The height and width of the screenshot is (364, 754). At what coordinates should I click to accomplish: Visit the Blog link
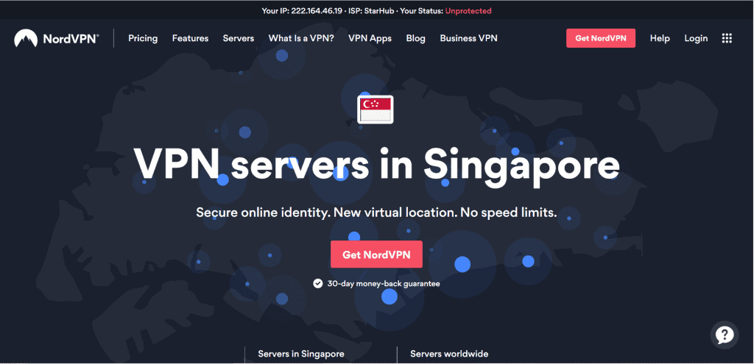click(415, 38)
